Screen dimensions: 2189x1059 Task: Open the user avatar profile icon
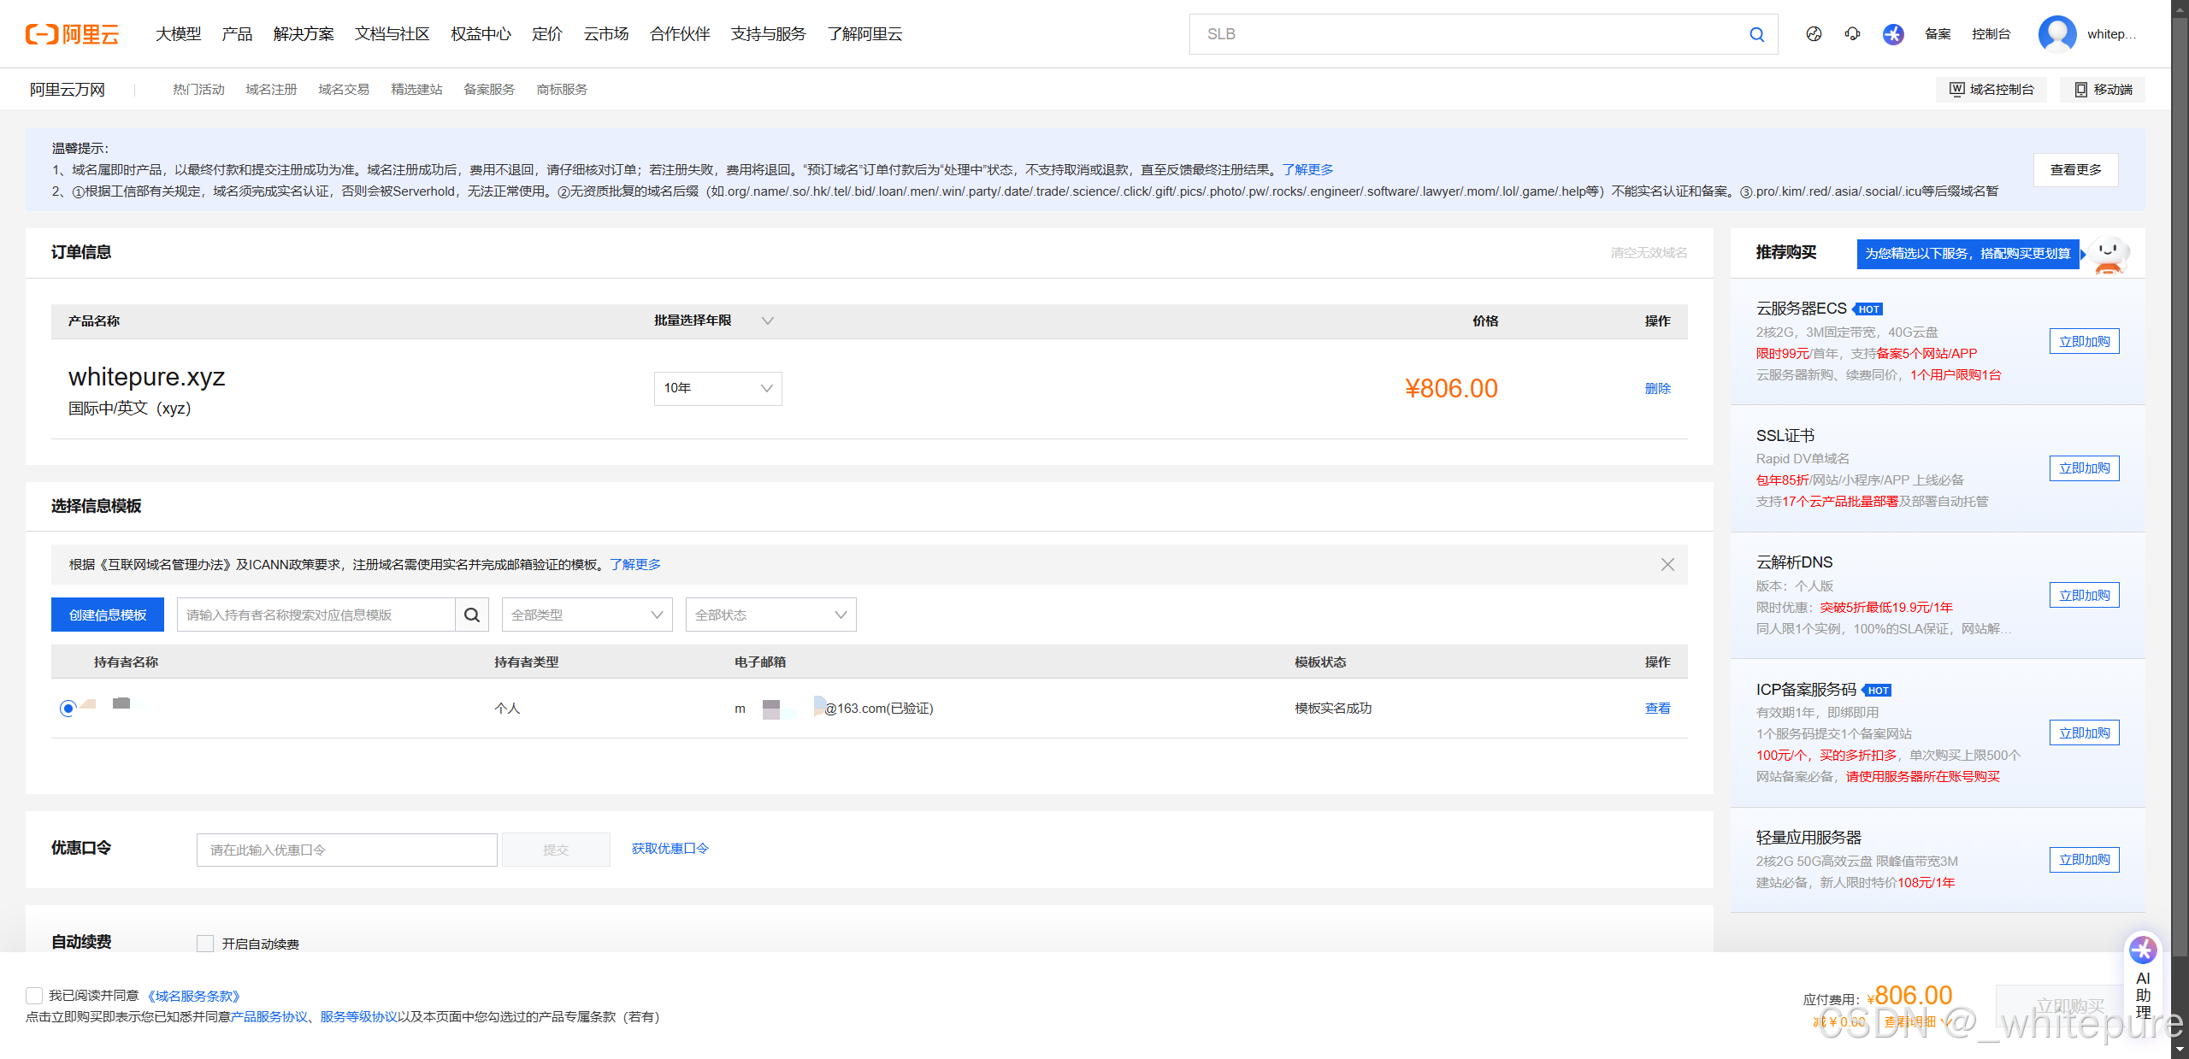click(2056, 34)
